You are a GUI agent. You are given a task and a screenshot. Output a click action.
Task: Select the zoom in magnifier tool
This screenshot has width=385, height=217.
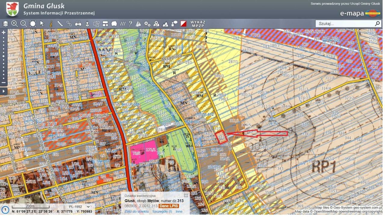(x=14, y=24)
